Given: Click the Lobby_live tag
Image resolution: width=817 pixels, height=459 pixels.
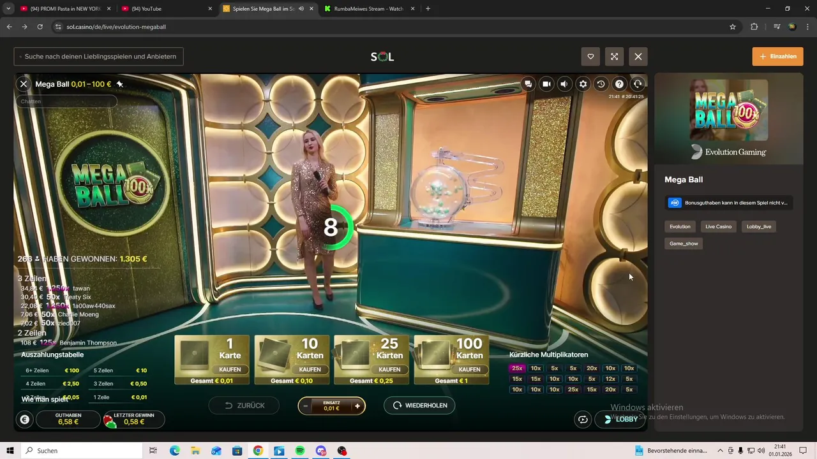Looking at the screenshot, I should 759,226.
